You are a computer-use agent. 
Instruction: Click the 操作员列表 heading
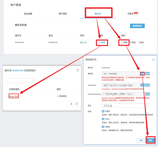pos(21,25)
